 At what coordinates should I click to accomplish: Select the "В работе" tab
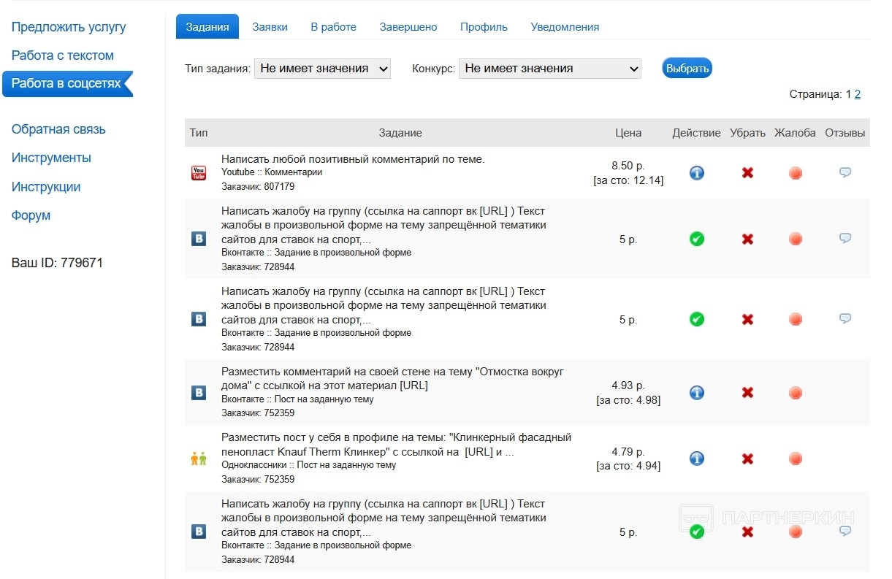(333, 27)
